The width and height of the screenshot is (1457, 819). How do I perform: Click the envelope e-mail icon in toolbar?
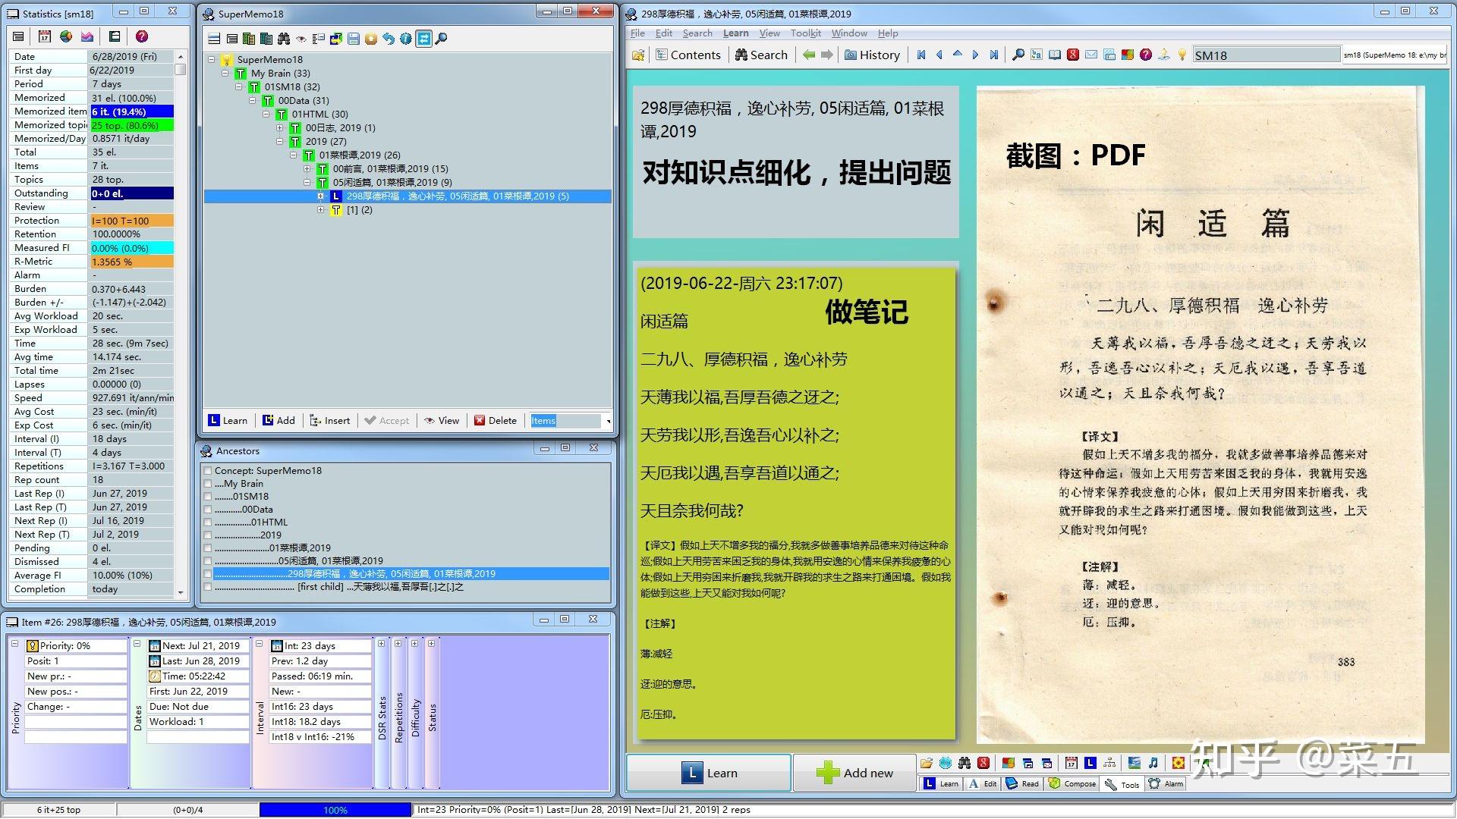coord(1091,55)
